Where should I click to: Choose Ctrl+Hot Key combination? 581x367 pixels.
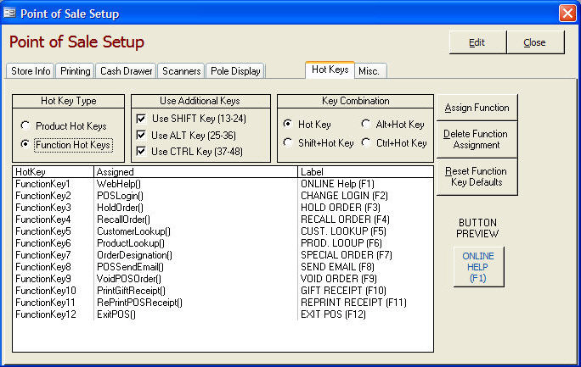click(366, 143)
